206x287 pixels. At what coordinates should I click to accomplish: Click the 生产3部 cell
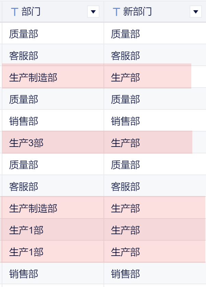pyautogui.click(x=26, y=143)
